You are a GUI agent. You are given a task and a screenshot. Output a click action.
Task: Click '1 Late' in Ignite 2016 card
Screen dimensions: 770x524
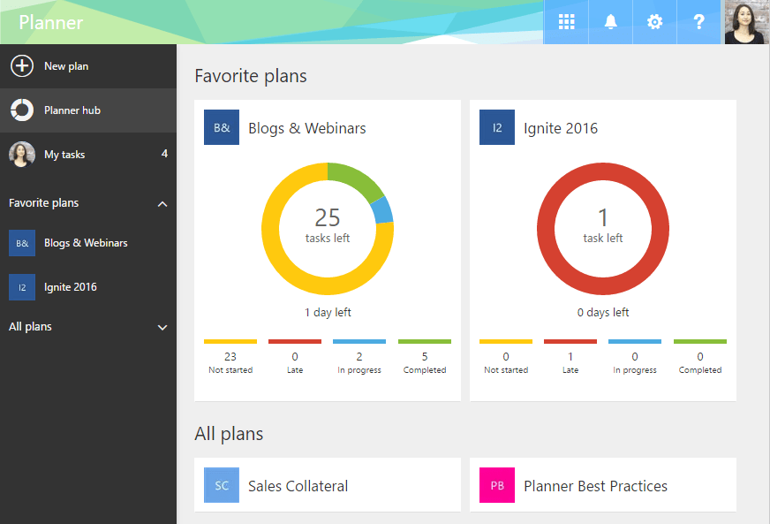coord(570,363)
